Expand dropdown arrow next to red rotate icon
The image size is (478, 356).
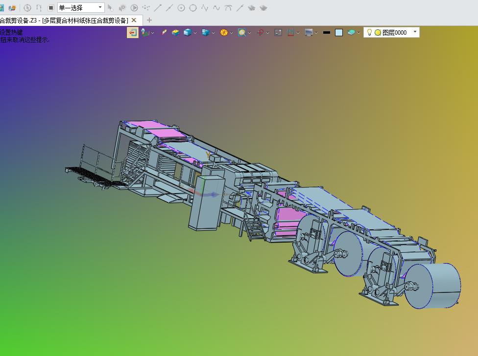point(267,33)
